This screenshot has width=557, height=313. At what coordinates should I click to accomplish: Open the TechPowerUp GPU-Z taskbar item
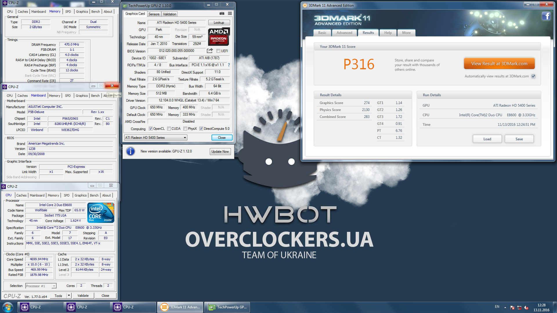click(x=227, y=307)
